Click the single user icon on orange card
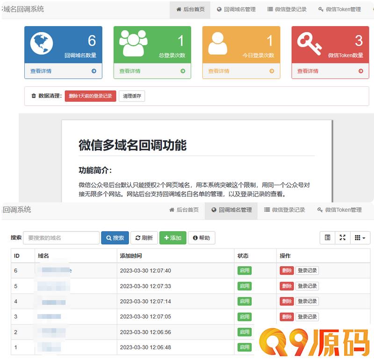This screenshot has width=374, height=360. (217, 43)
